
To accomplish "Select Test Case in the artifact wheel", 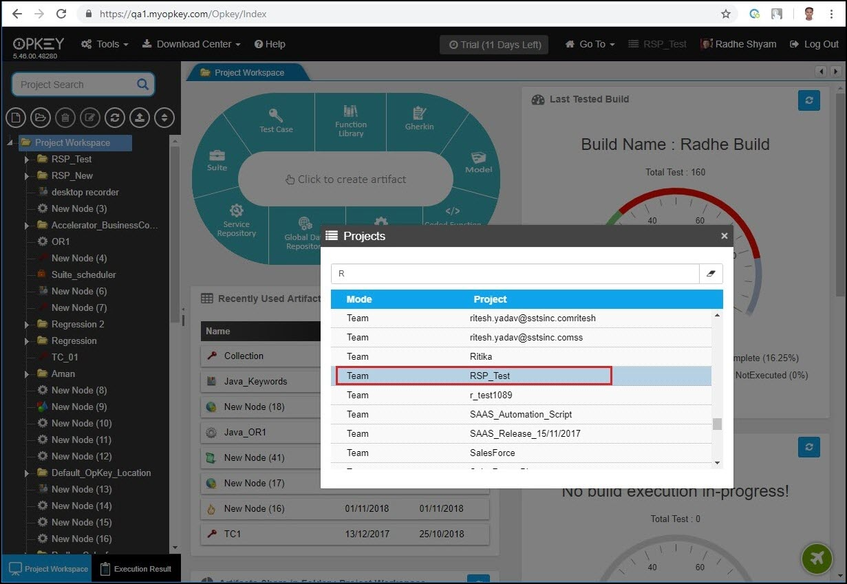I will 276,120.
